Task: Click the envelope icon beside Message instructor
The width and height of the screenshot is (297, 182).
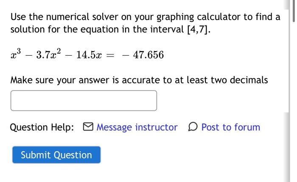Action: [88, 127]
